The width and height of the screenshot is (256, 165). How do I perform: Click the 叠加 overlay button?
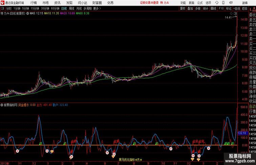(x=190, y=8)
